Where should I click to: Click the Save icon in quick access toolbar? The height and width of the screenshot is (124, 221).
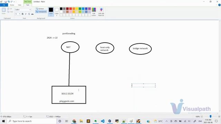[x=6, y=2]
